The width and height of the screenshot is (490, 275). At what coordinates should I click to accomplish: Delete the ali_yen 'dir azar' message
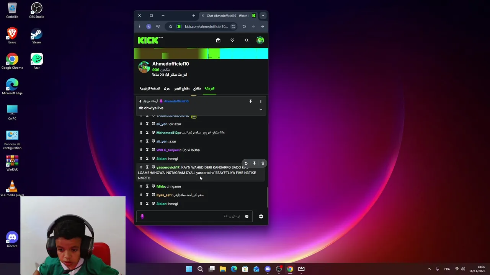point(141,124)
